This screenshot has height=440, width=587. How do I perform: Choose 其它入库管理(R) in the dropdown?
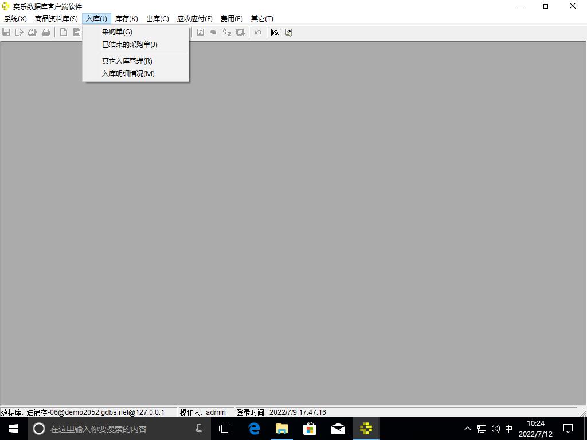click(127, 61)
